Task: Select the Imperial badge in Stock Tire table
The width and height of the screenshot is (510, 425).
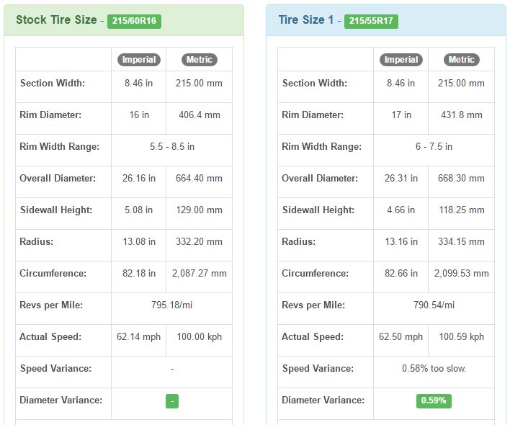Action: tap(139, 60)
